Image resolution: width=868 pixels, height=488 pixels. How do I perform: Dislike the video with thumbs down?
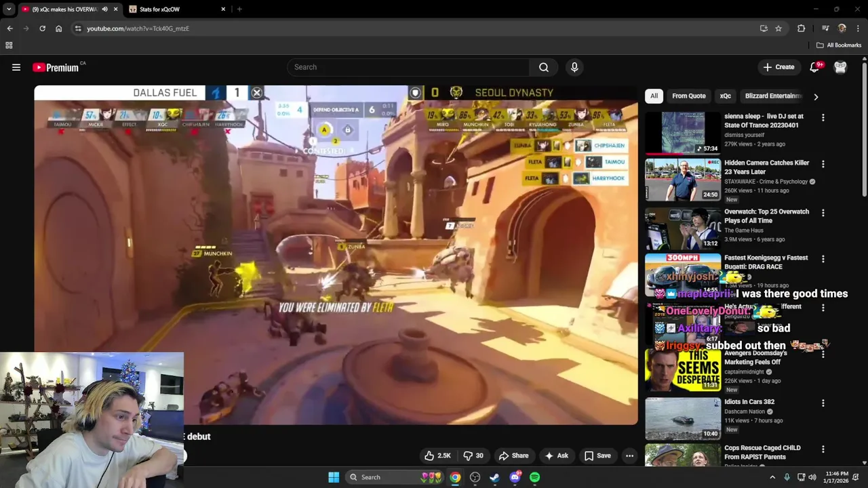[x=474, y=455]
